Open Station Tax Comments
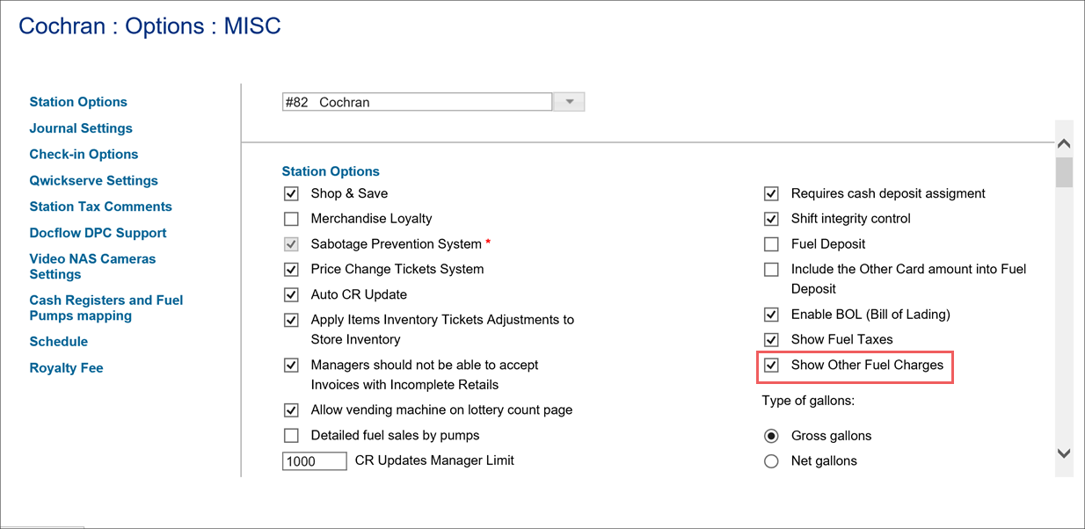Viewport: 1085px width, 529px height. click(x=100, y=206)
